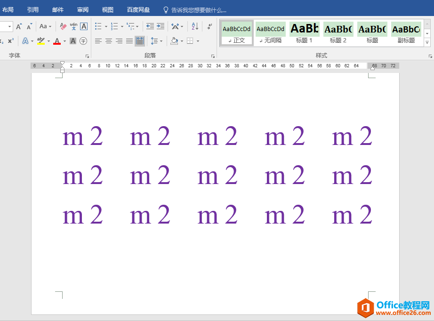This screenshot has height=321, width=434.
Task: Switch to the 邮件 mailings tab
Action: (58, 10)
